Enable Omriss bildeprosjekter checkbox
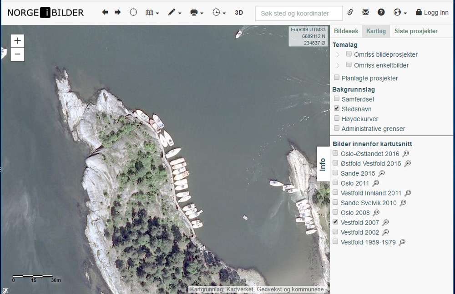Viewport: 455px width, 294px height. pos(349,54)
